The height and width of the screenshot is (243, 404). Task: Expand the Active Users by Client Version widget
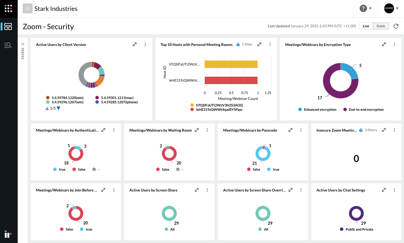point(134,44)
